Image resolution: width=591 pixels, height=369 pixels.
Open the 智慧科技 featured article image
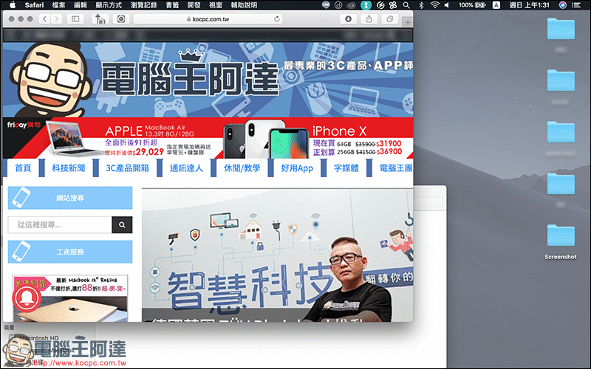[278, 255]
